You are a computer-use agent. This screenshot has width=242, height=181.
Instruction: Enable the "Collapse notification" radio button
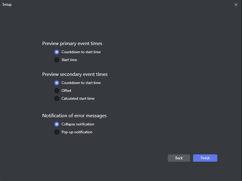[x=57, y=124]
